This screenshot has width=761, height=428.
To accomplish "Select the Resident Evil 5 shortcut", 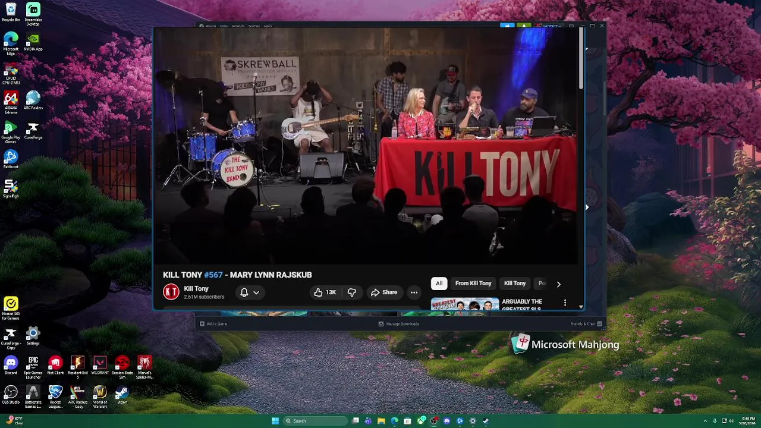I will 78,367.
